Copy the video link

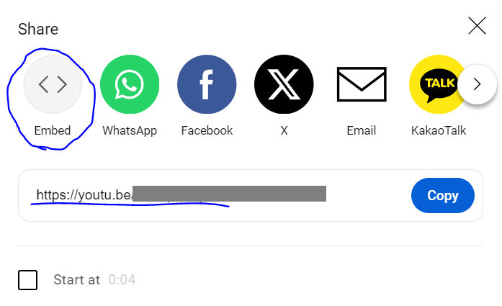pyautogui.click(x=443, y=195)
